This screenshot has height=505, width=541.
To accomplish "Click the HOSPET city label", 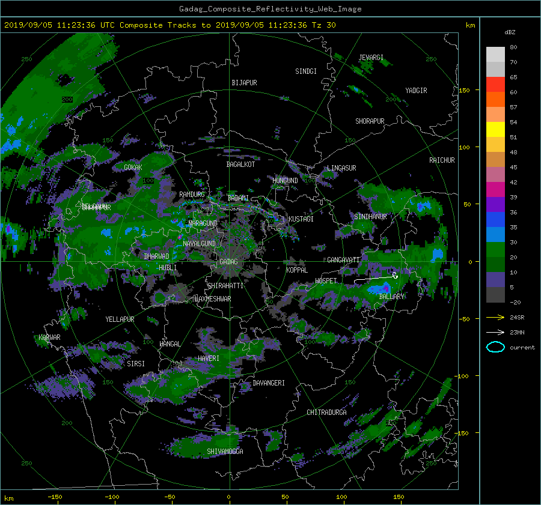I will tap(326, 281).
